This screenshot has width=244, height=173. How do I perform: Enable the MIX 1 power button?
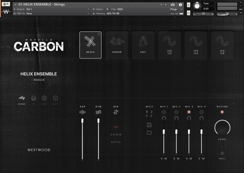[x=164, y=112]
